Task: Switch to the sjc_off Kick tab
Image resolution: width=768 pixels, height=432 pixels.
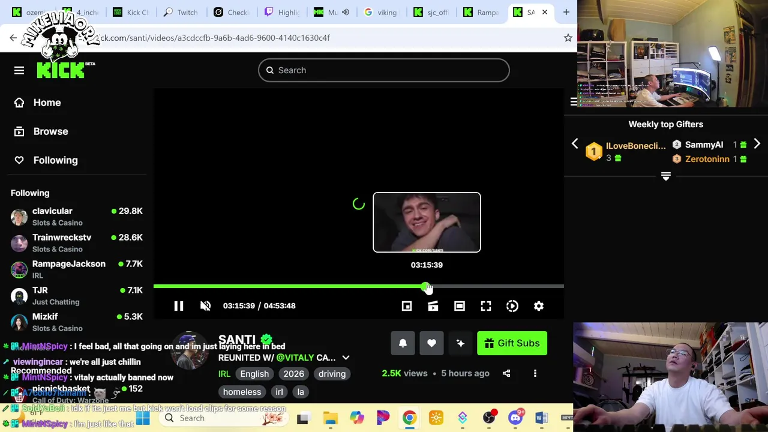Action: click(x=432, y=12)
